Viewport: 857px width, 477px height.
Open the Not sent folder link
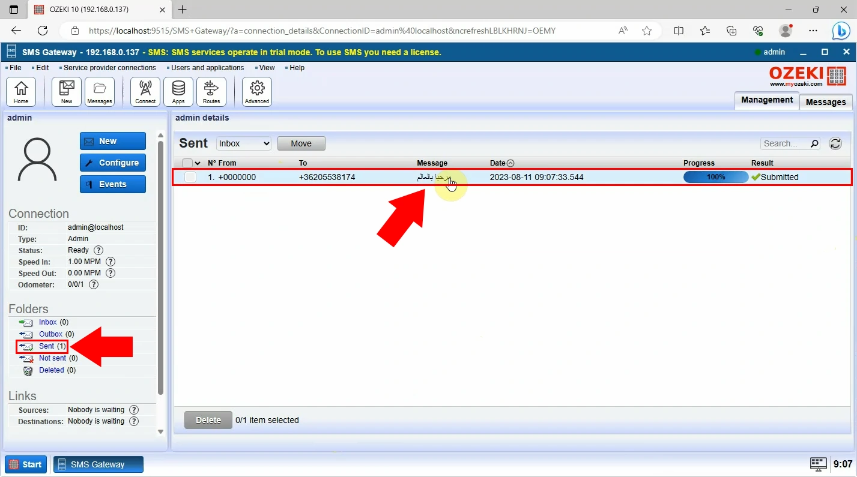[x=53, y=358]
